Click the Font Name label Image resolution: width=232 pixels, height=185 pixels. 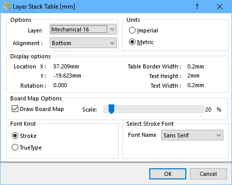tap(142, 135)
